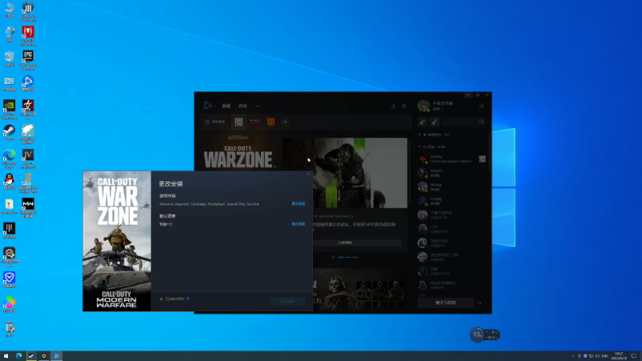The height and width of the screenshot is (361, 642).
Task: Click the Edge icon in the taskbar
Action: [x=18, y=356]
